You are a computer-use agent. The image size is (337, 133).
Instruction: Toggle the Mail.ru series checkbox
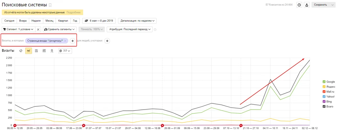[x=324, y=92]
